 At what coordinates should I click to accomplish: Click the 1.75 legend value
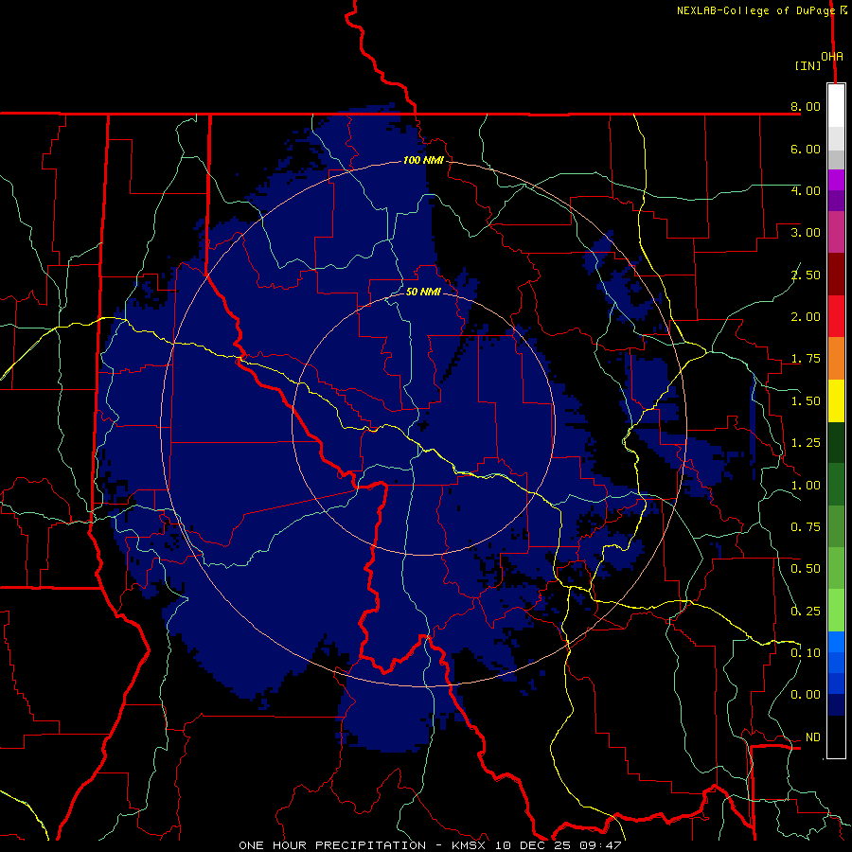click(x=806, y=359)
